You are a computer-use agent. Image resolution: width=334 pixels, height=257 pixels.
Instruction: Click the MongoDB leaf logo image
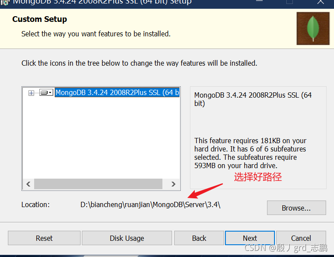[313, 28]
